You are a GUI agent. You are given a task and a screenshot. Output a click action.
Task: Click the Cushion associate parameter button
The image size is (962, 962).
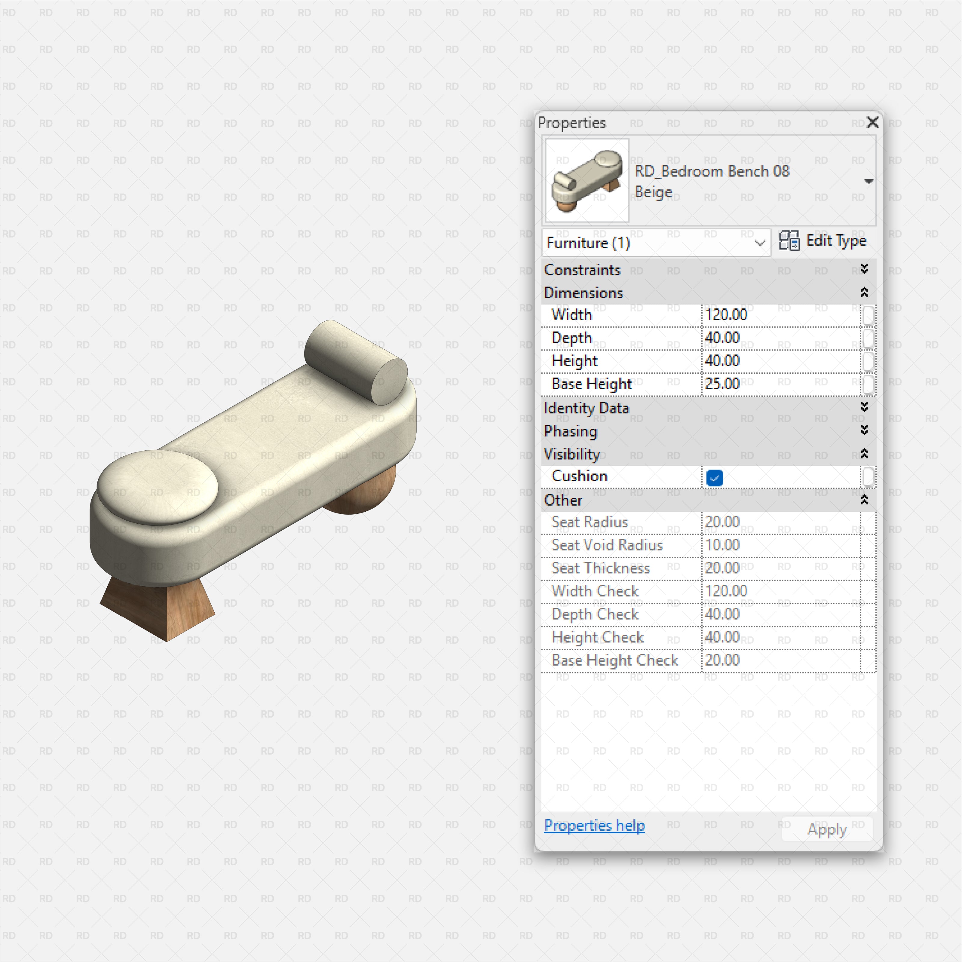click(868, 476)
